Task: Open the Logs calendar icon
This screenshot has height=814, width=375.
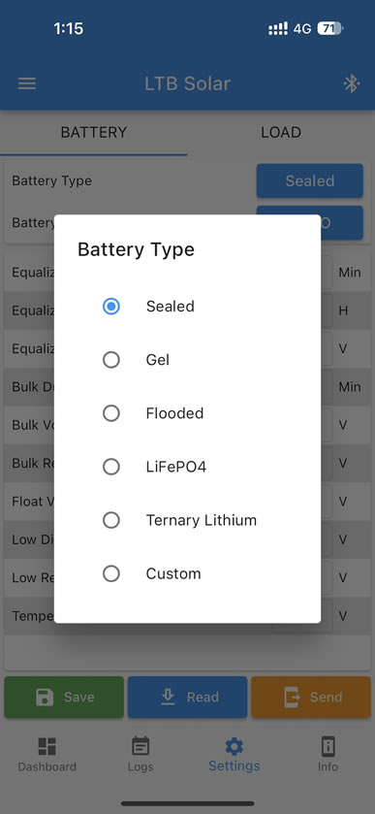Action: click(x=141, y=746)
